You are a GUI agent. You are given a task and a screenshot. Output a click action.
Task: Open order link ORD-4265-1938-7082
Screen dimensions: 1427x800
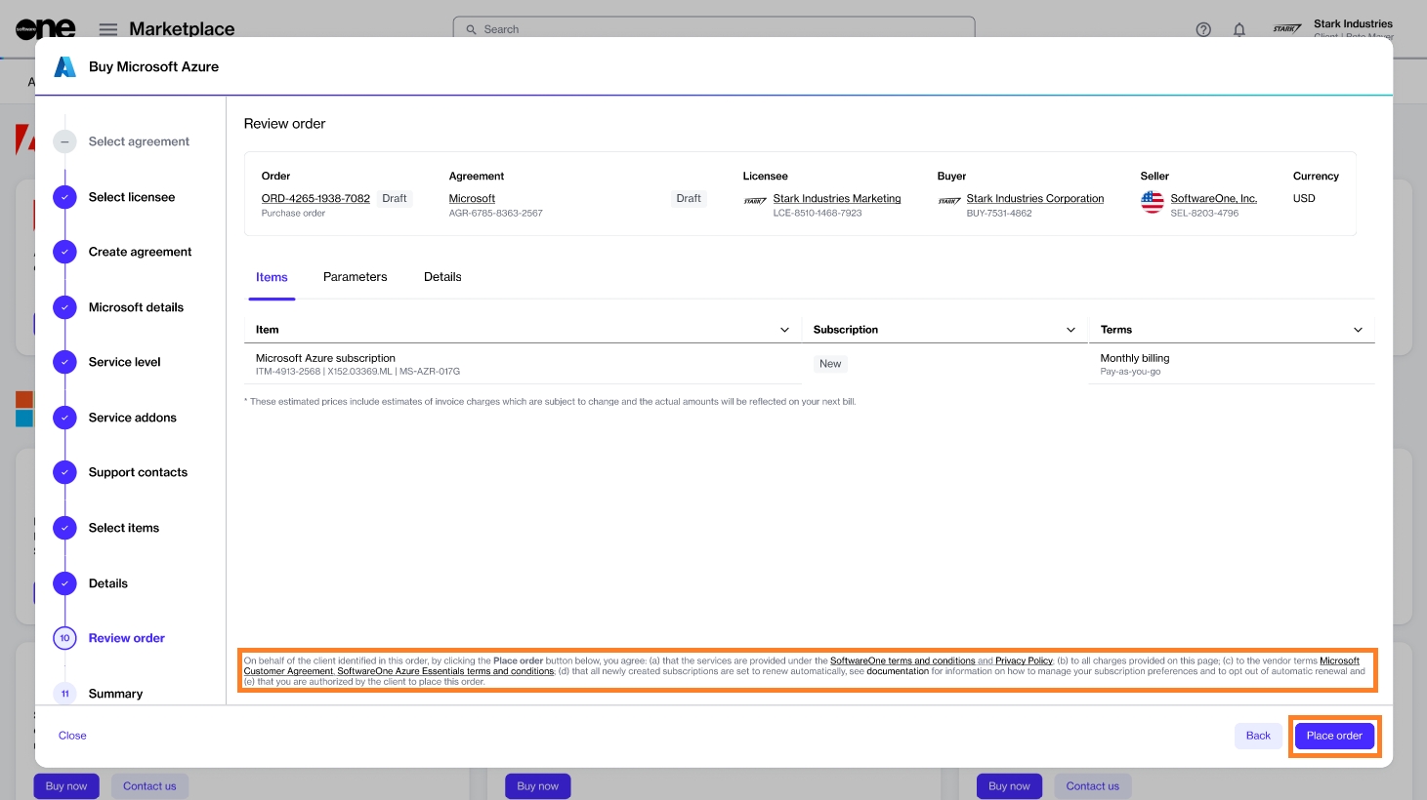pos(315,198)
